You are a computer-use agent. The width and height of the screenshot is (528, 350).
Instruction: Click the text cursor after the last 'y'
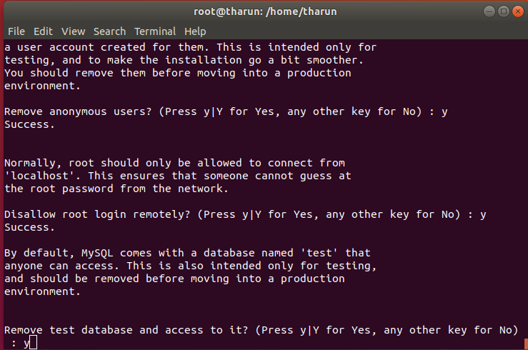[33, 344]
